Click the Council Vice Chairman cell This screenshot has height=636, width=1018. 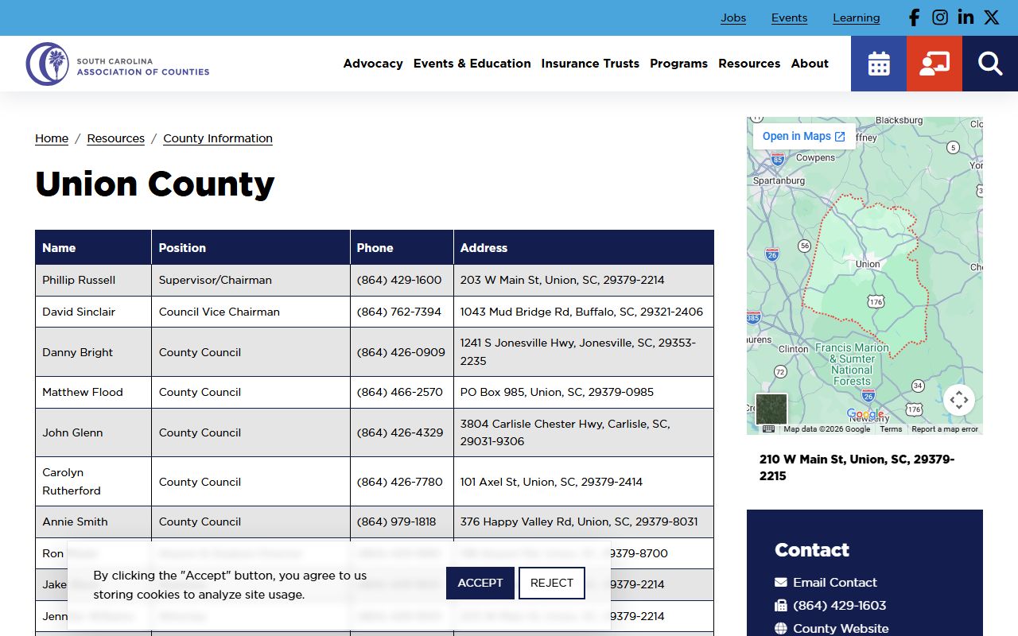tap(251, 312)
